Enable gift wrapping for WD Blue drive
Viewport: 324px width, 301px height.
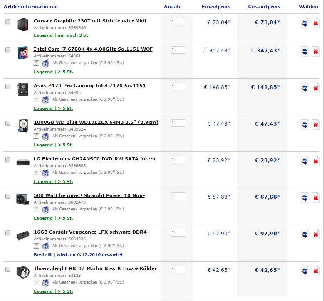[x=36, y=136]
